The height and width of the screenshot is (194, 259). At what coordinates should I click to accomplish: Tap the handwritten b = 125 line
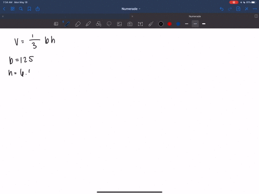coord(21,60)
